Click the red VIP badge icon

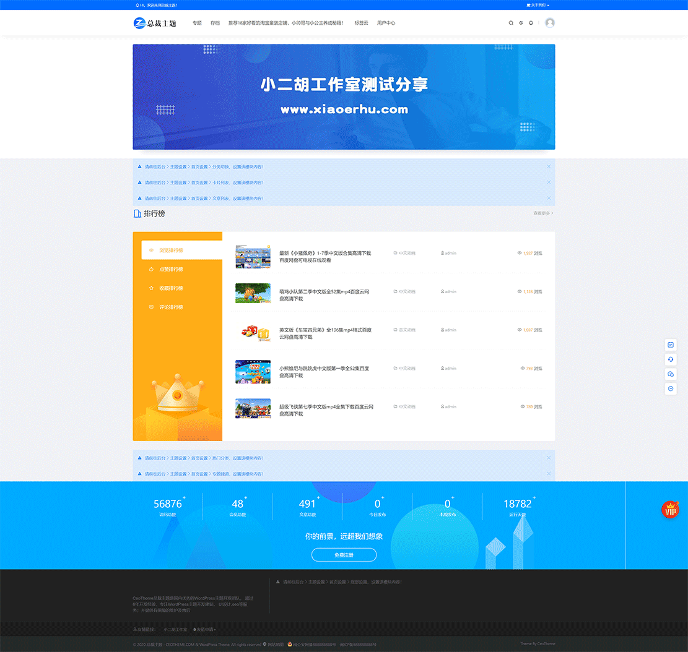click(671, 510)
